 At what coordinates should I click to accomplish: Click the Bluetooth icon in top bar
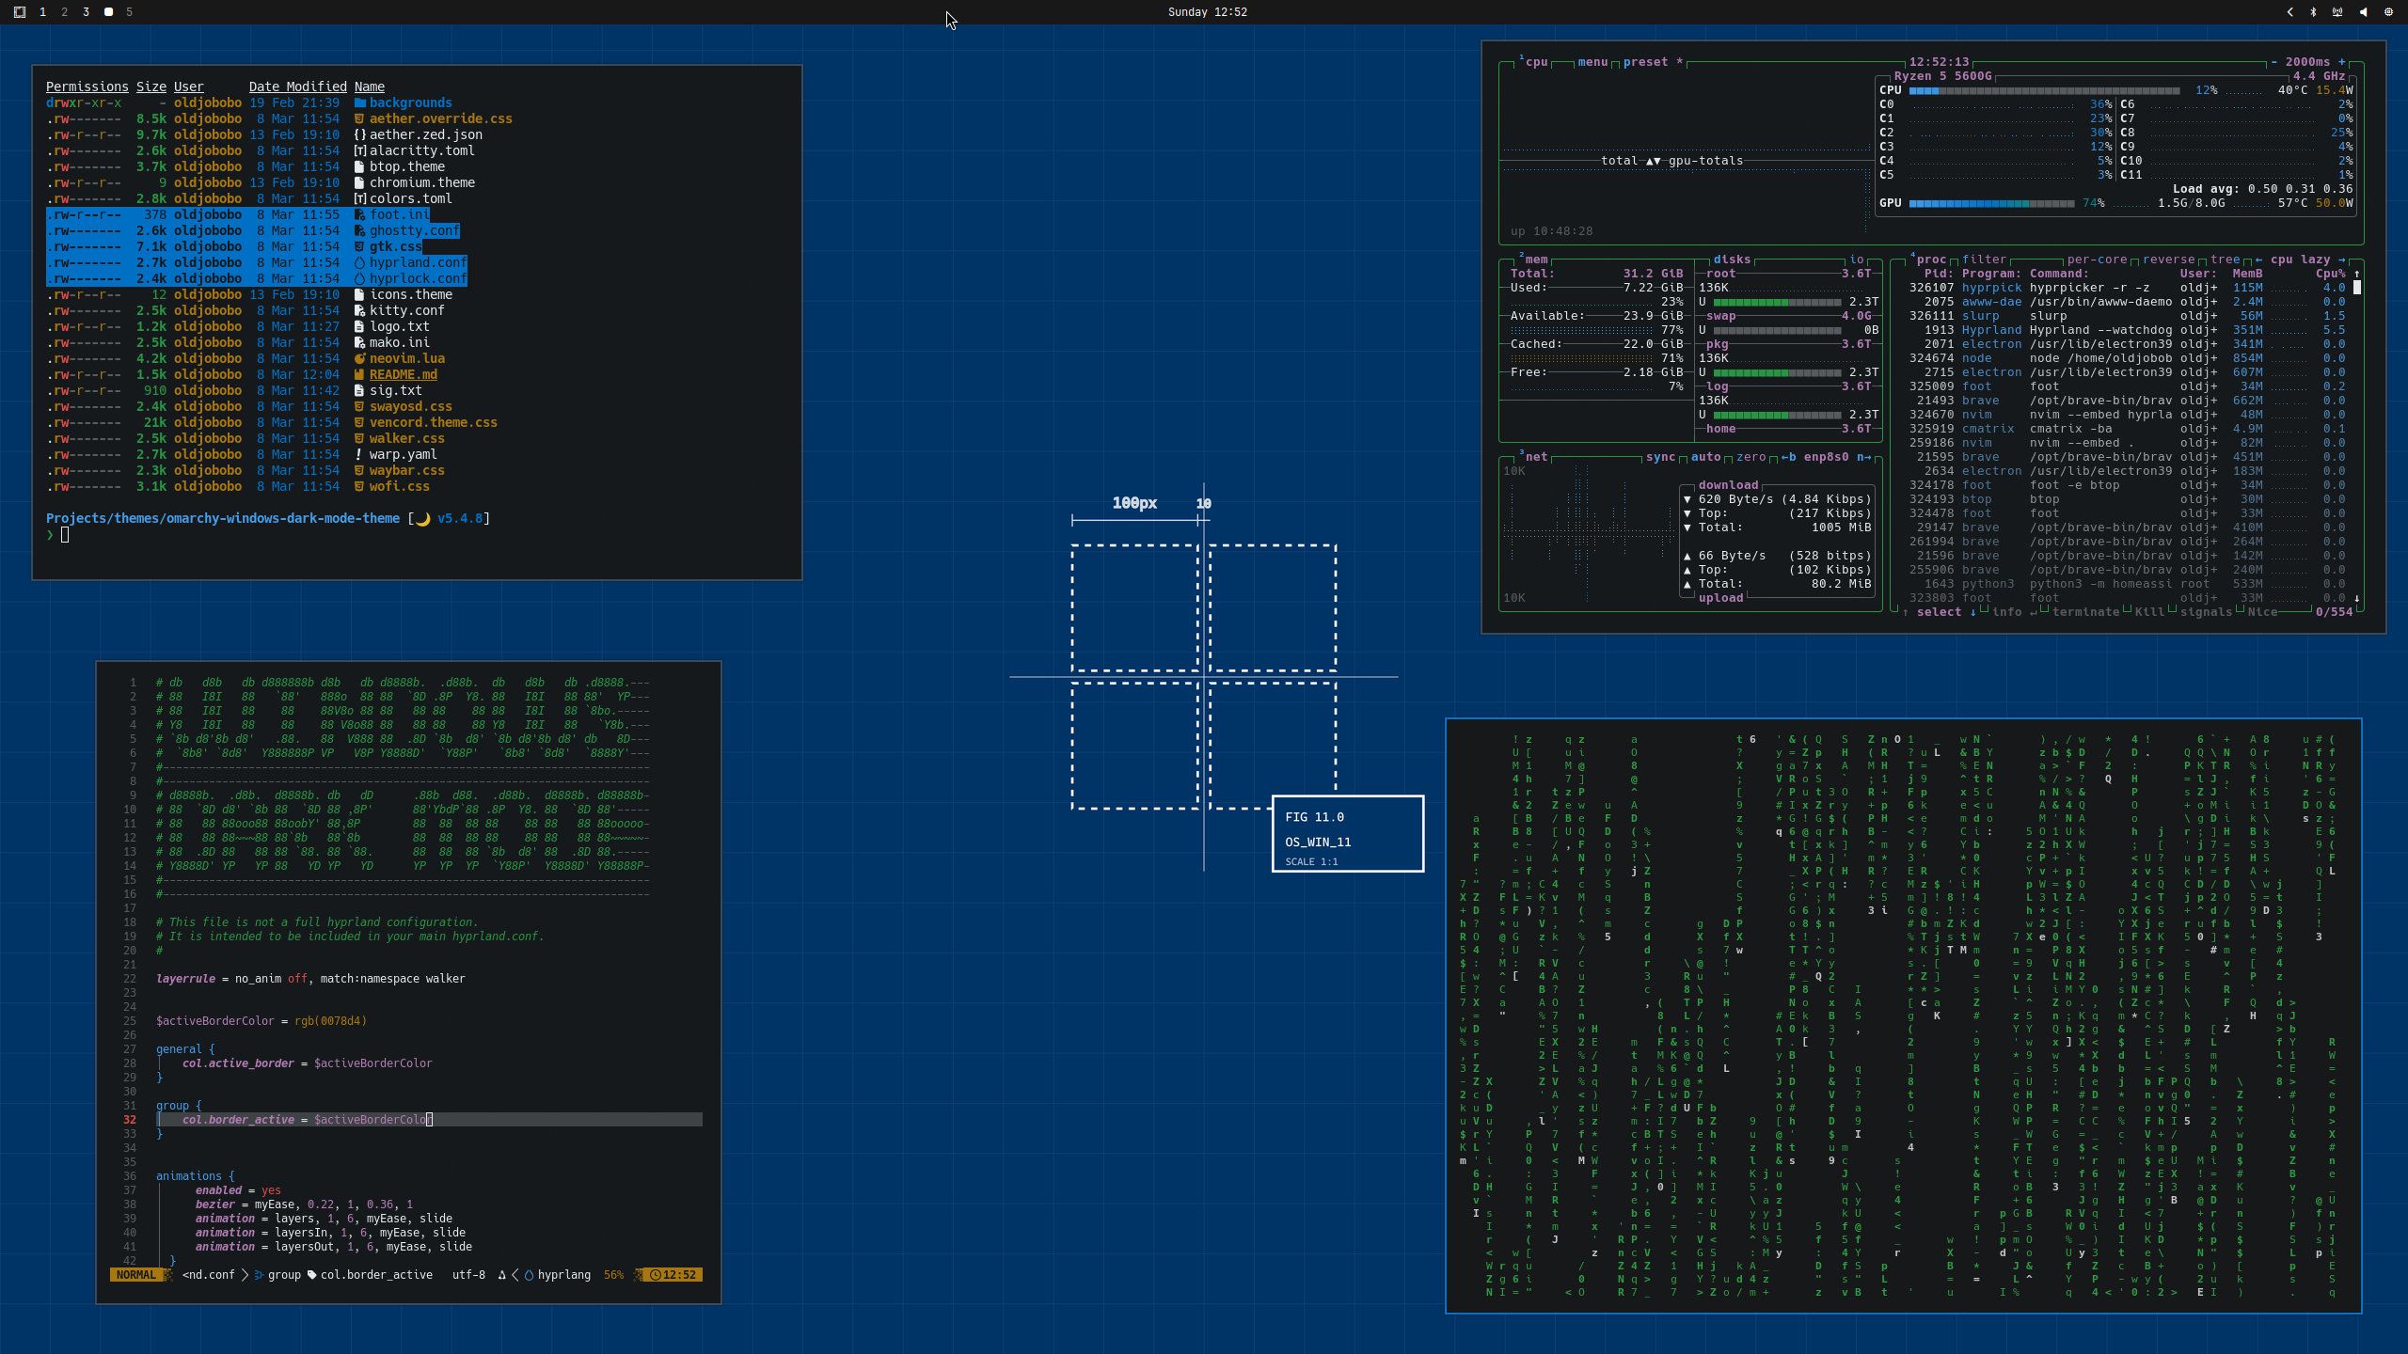click(x=2313, y=12)
